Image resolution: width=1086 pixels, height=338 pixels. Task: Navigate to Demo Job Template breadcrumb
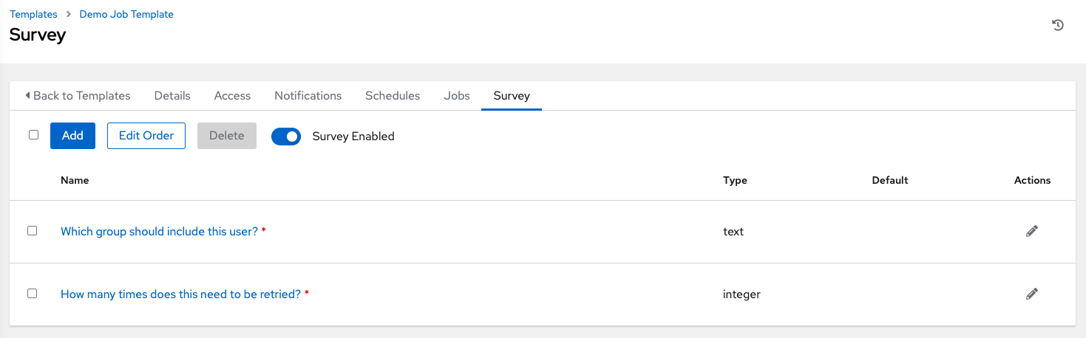(126, 14)
